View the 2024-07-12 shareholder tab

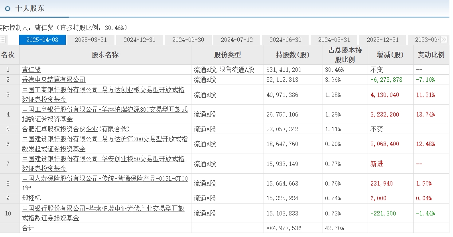coord(237,40)
